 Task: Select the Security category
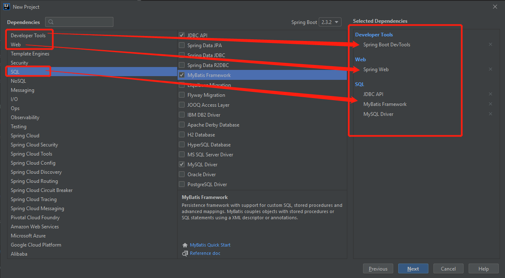click(x=92, y=63)
